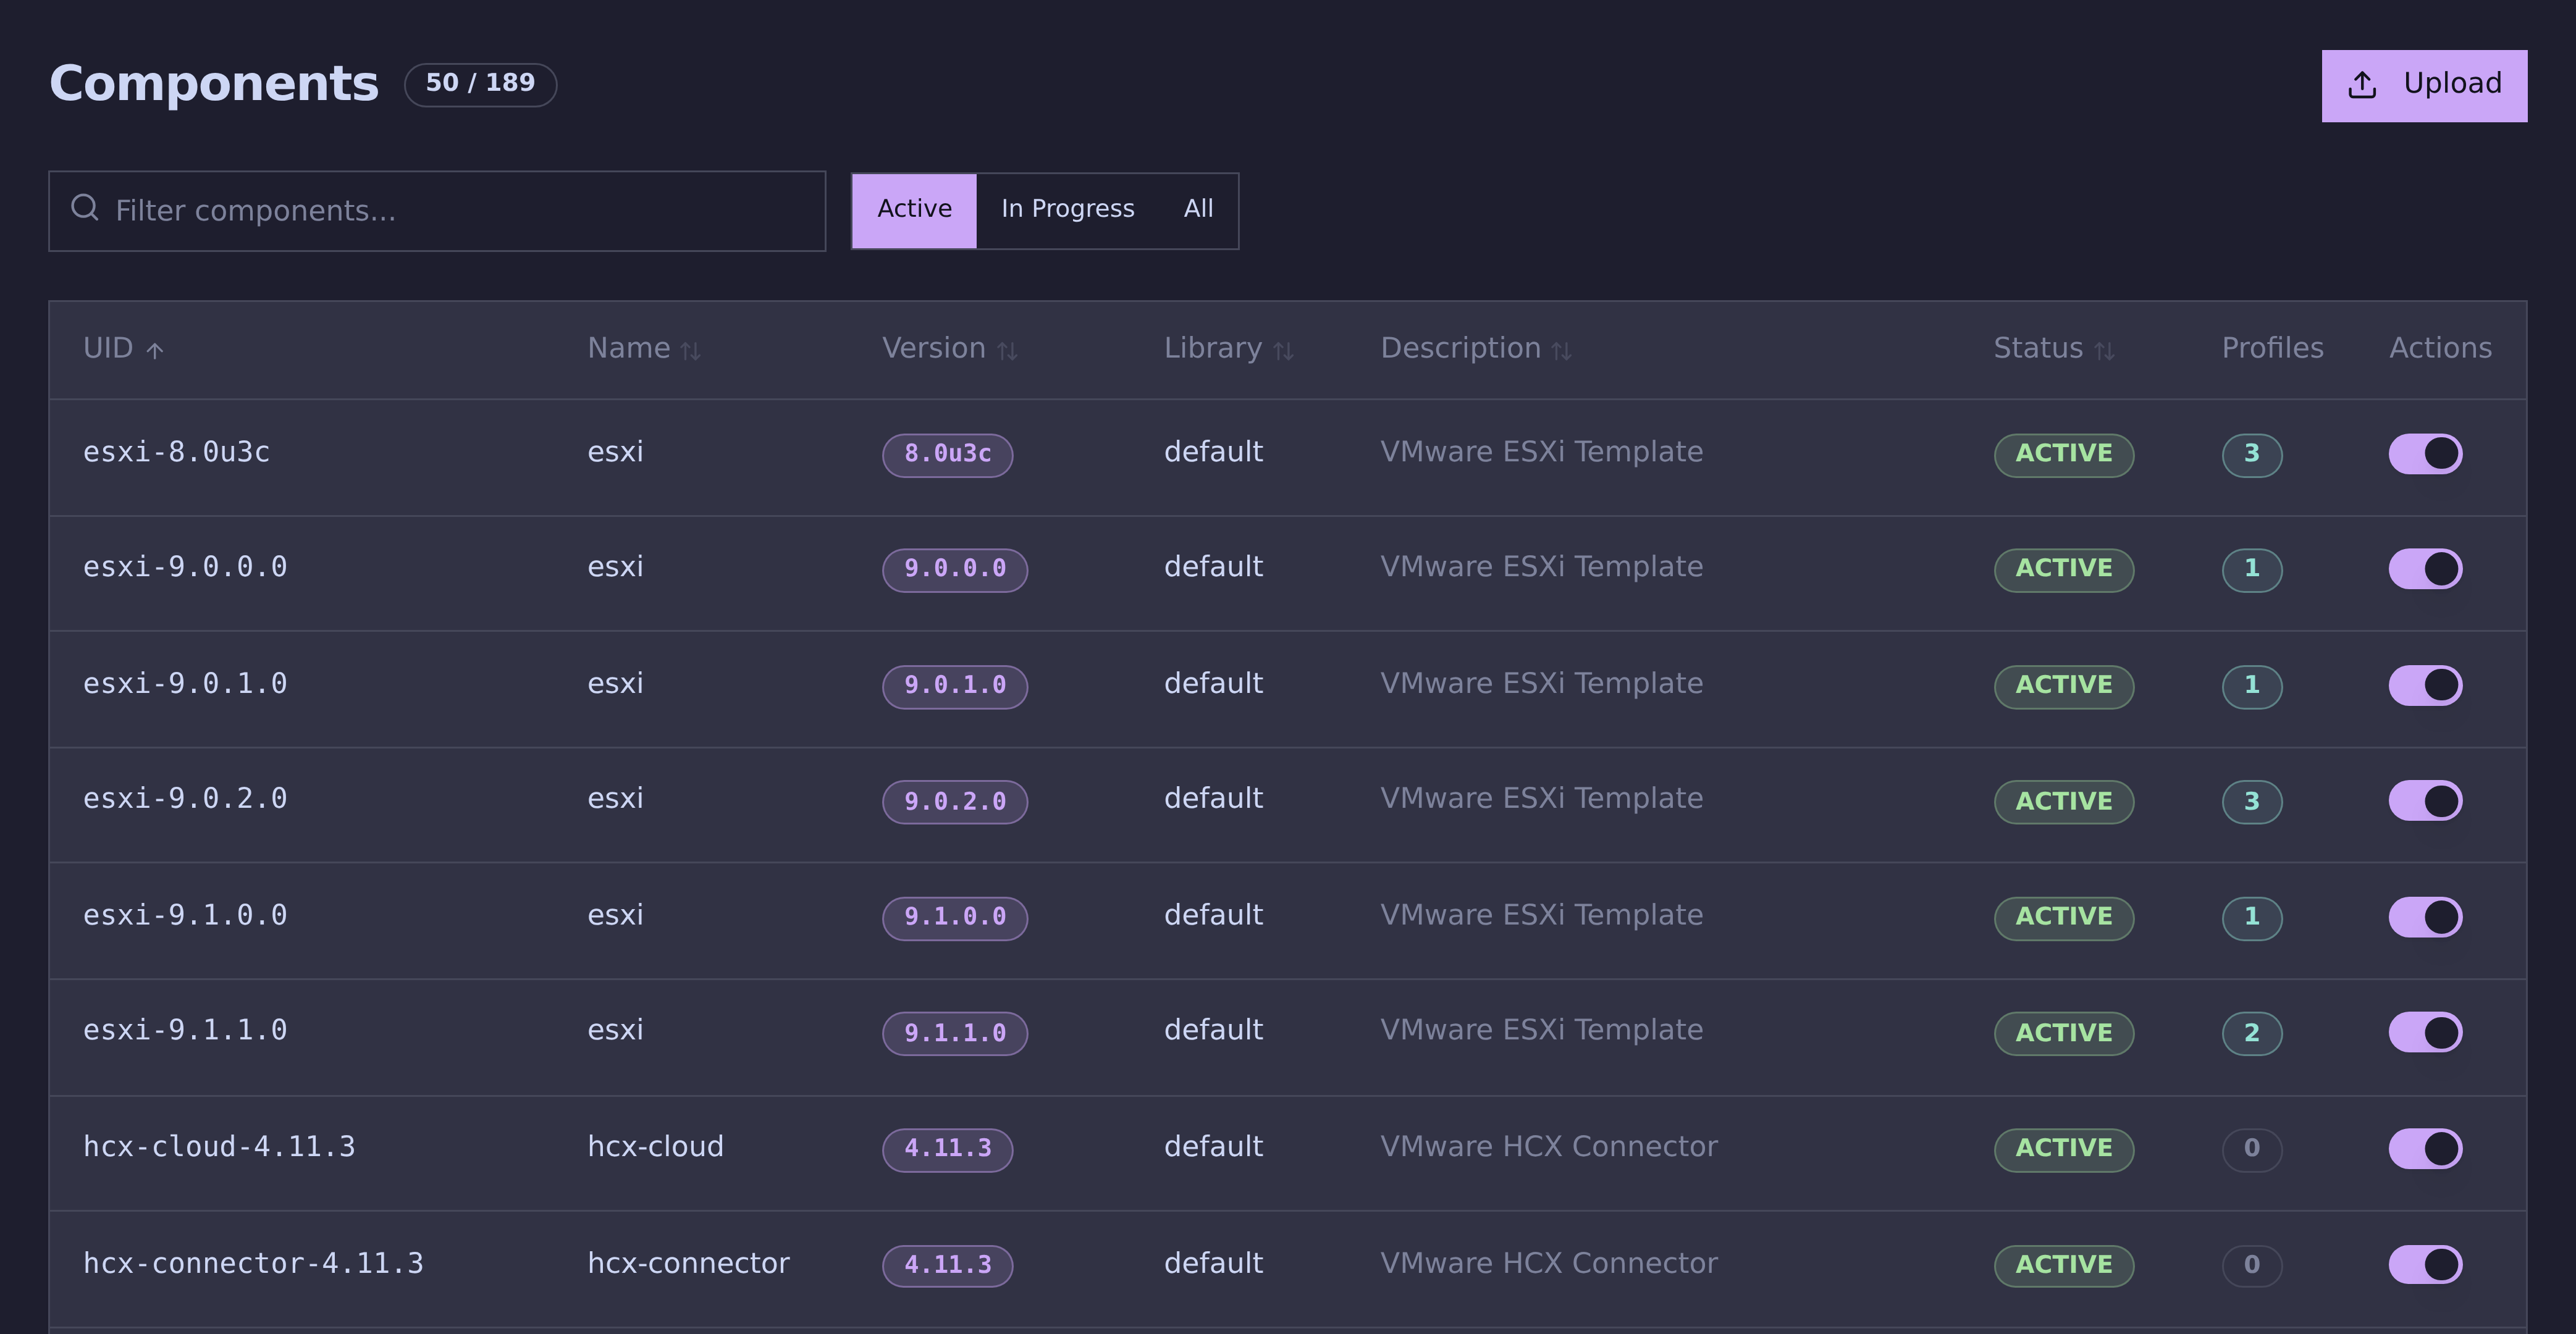The width and height of the screenshot is (2576, 1334).
Task: Click the 9.0.1.0 version badge
Action: point(955,686)
